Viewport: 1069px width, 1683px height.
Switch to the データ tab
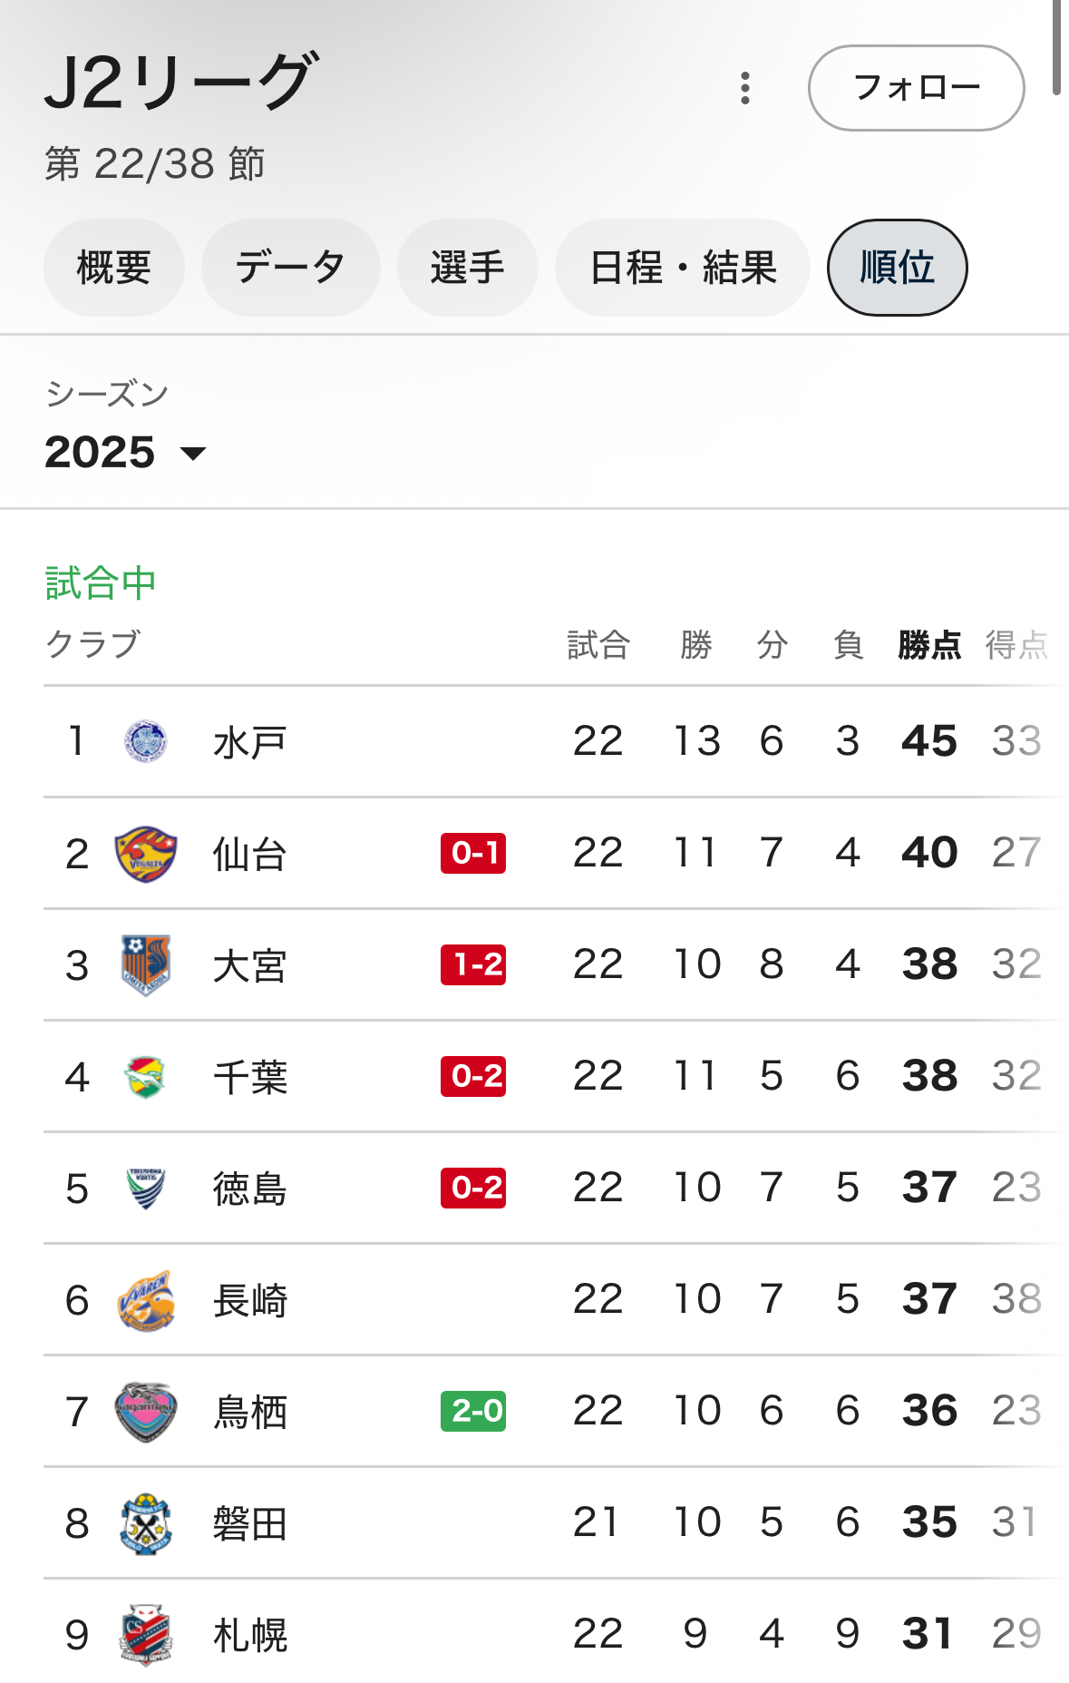(x=290, y=268)
